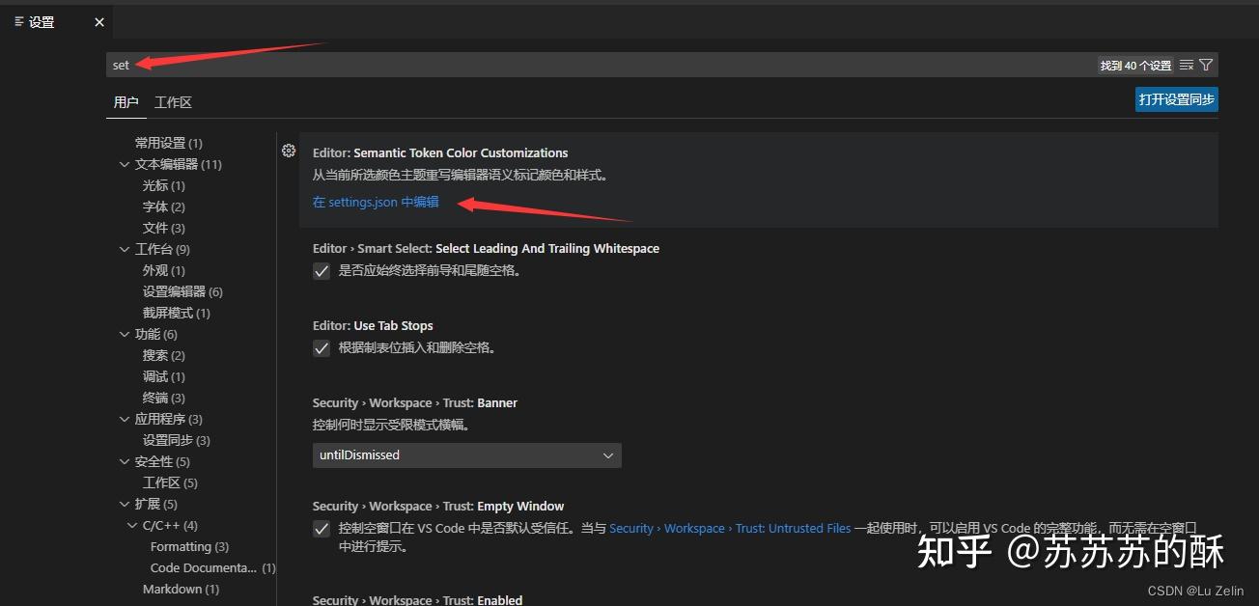The width and height of the screenshot is (1259, 606).
Task: Click the 打开设置同步 button
Action: click(1176, 98)
